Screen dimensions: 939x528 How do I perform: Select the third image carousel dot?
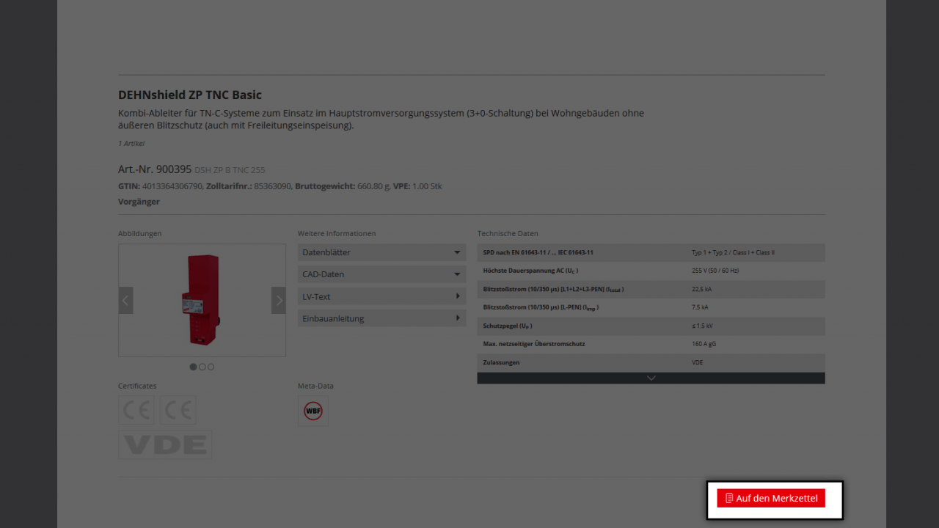211,367
